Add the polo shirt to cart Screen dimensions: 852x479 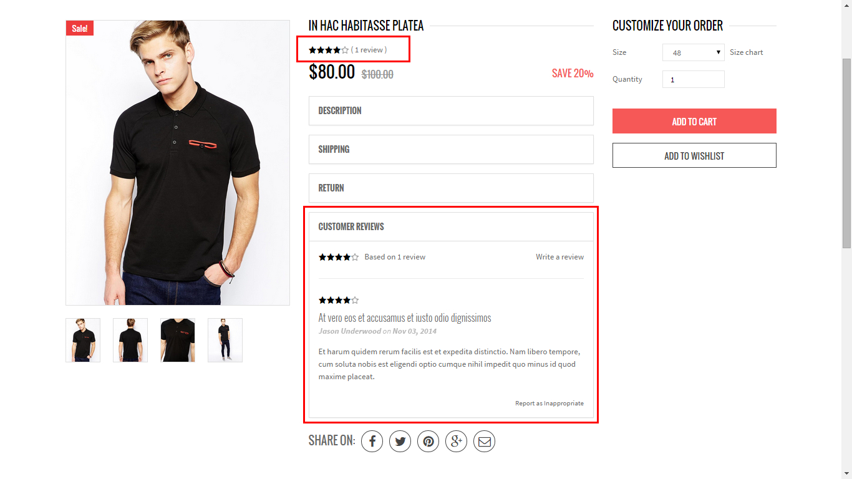694,121
